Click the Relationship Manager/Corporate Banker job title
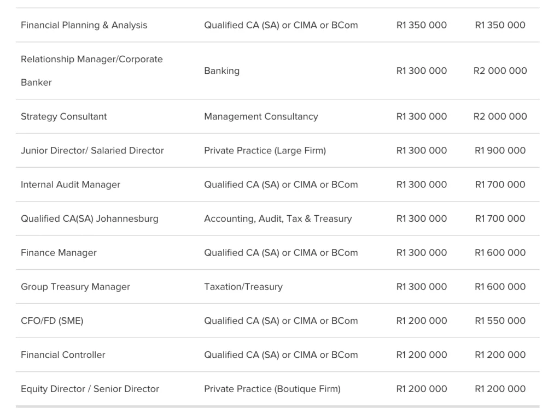560x414 pixels. pyautogui.click(x=92, y=70)
